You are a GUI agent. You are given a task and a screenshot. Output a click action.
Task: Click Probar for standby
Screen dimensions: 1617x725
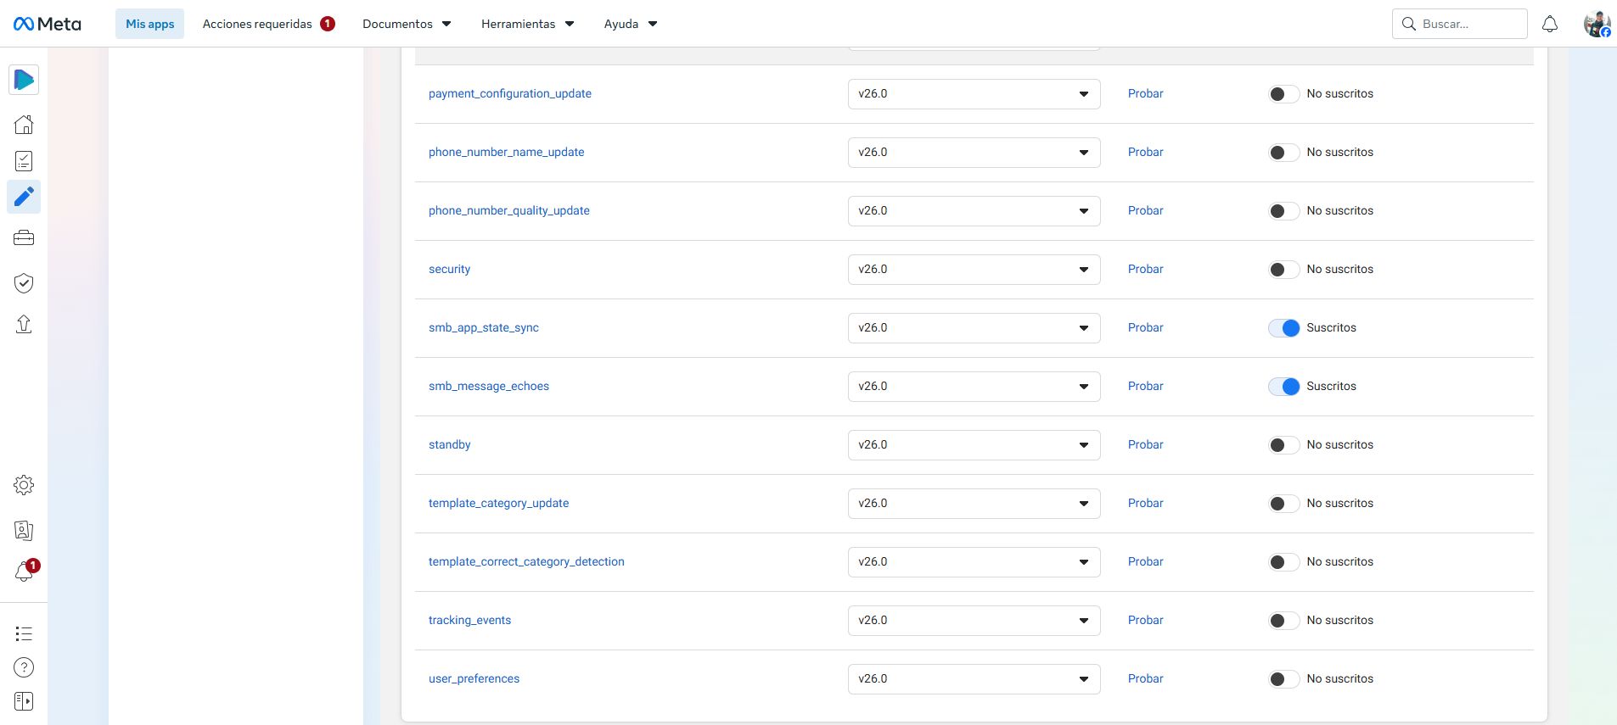[1145, 444]
